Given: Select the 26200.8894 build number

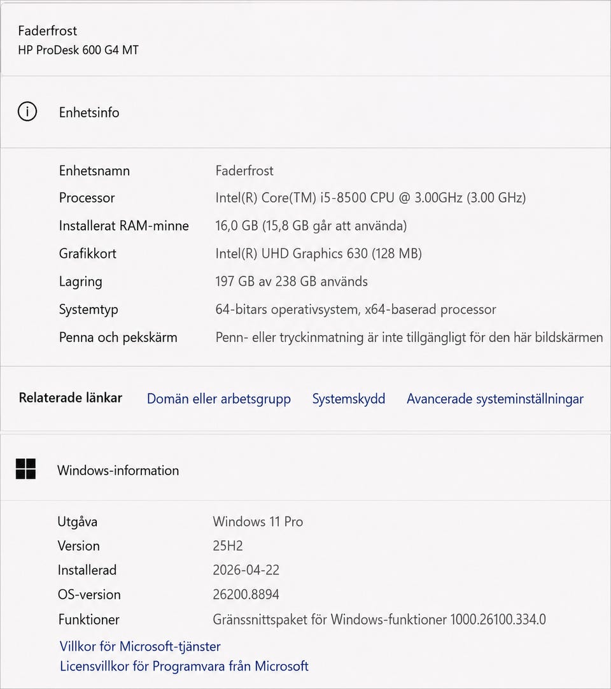Looking at the screenshot, I should pyautogui.click(x=246, y=595).
